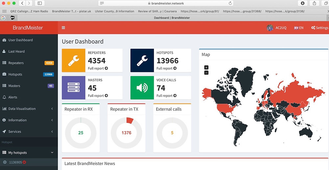The image size is (329, 170).
Task: Open Voice Calls Full report link
Action: (x=166, y=96)
